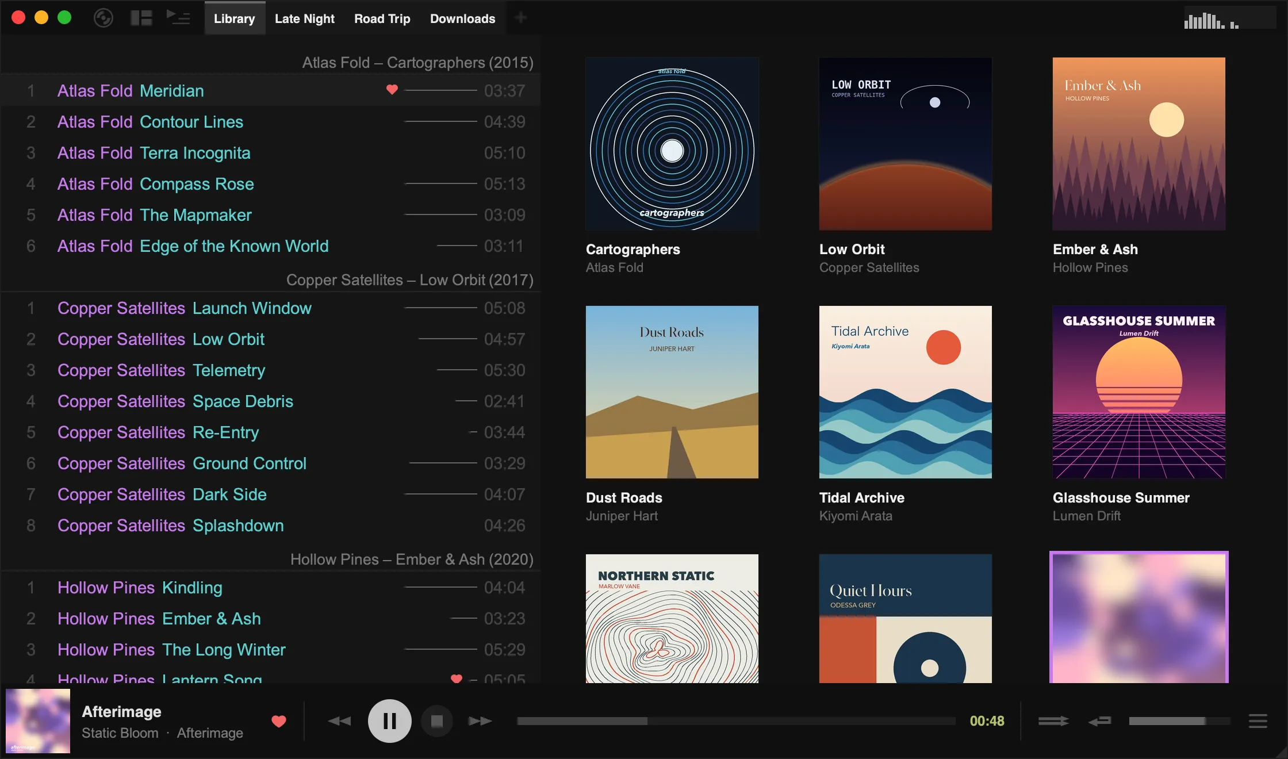Click the stop playback button
Screen dimensions: 1288x759
tap(437, 721)
